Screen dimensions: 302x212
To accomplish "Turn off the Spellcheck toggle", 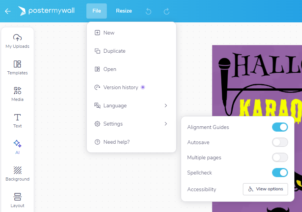I will point(280,173).
